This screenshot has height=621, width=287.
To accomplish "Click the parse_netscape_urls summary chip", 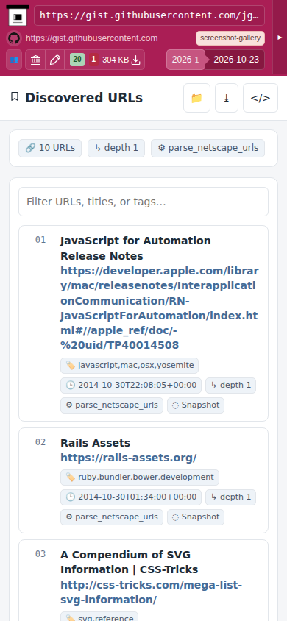I will tap(208, 148).
